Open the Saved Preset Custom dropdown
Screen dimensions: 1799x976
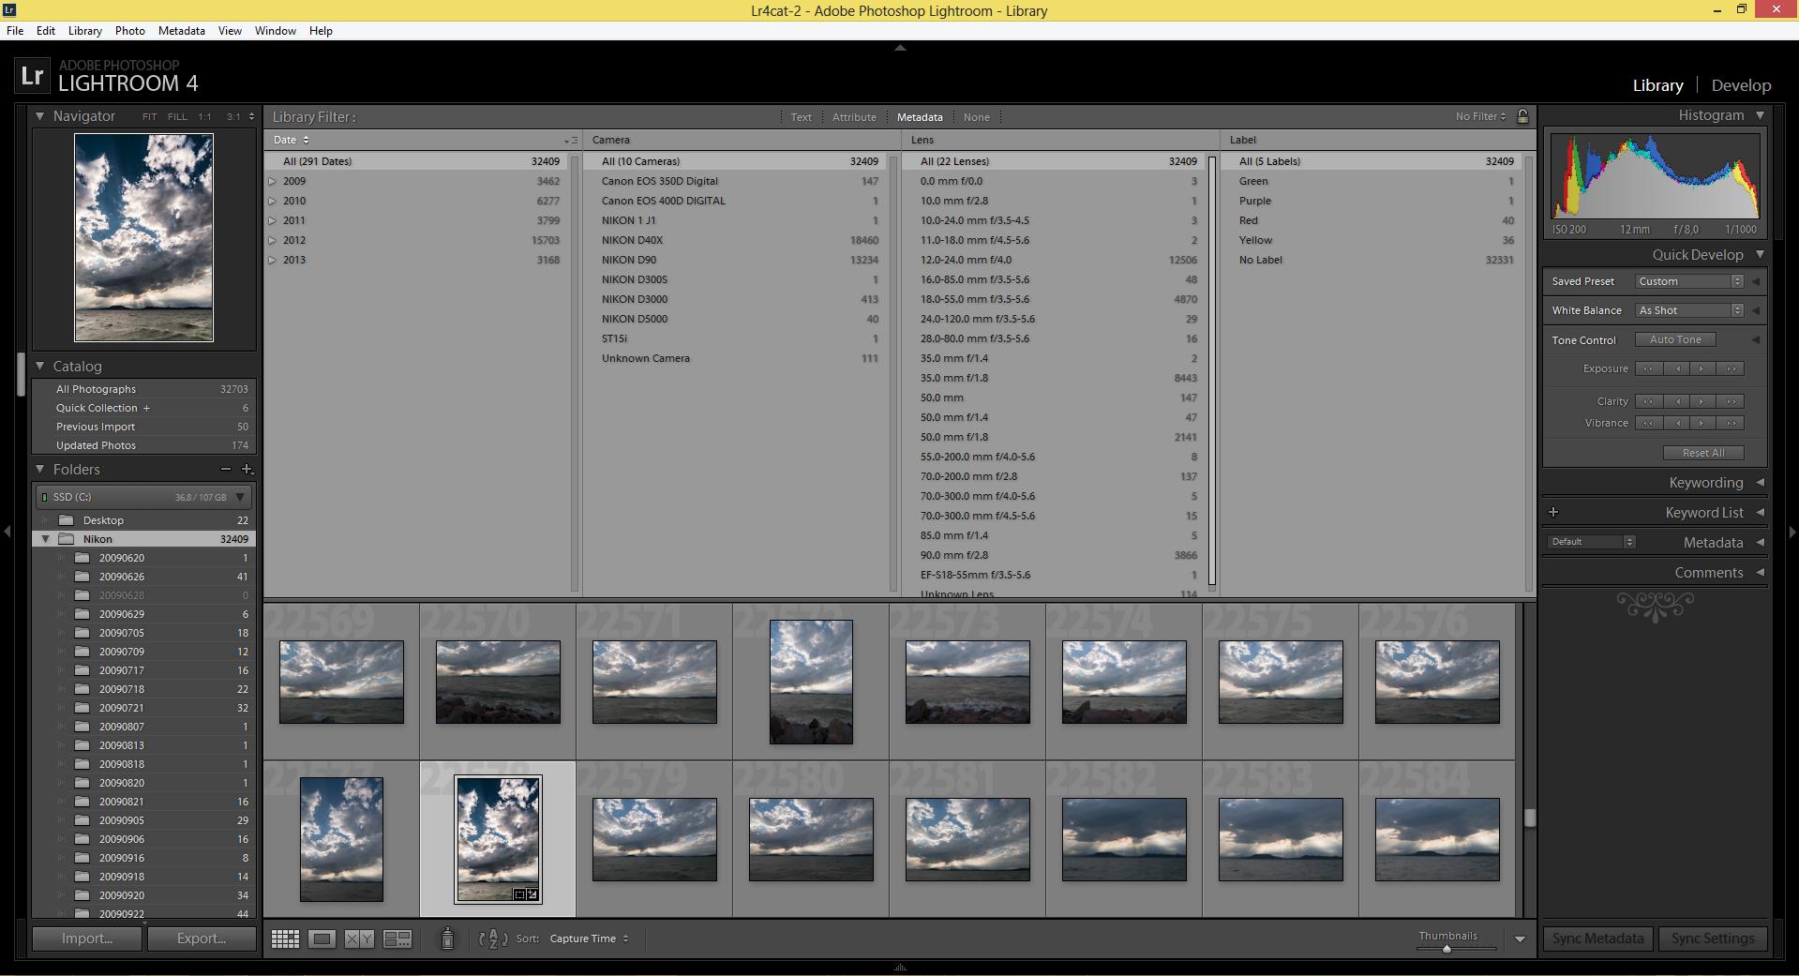(x=1689, y=281)
